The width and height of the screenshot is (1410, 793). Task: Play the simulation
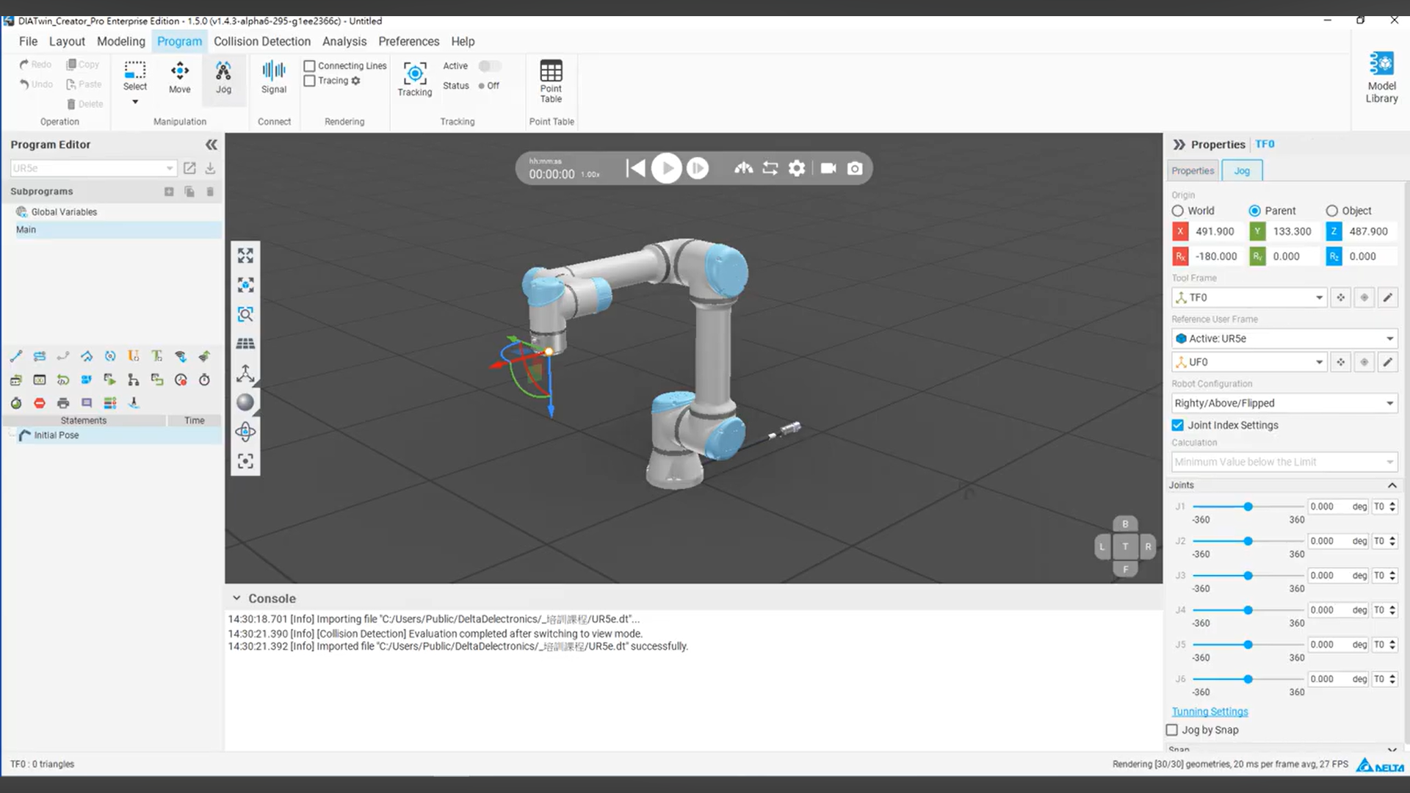(667, 168)
